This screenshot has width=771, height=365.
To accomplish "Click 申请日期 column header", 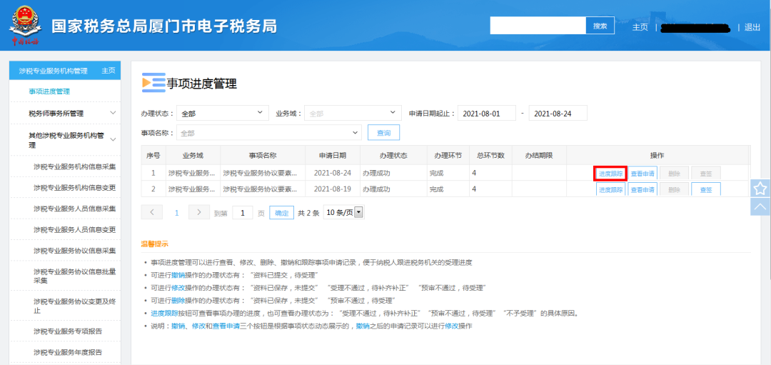I will coord(333,156).
